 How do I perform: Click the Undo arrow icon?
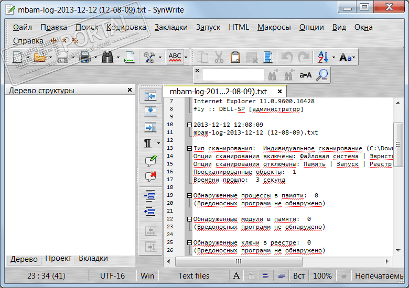point(287,57)
